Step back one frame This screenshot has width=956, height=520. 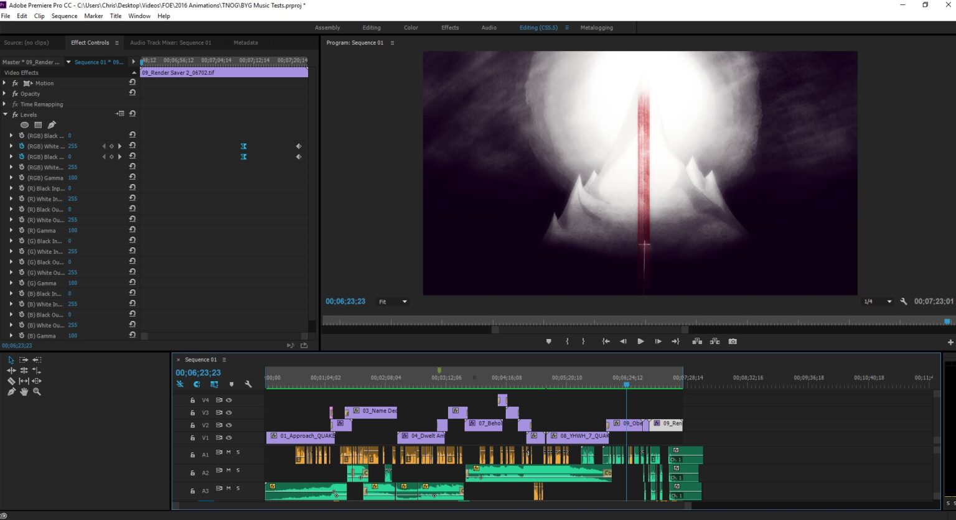[x=623, y=341]
